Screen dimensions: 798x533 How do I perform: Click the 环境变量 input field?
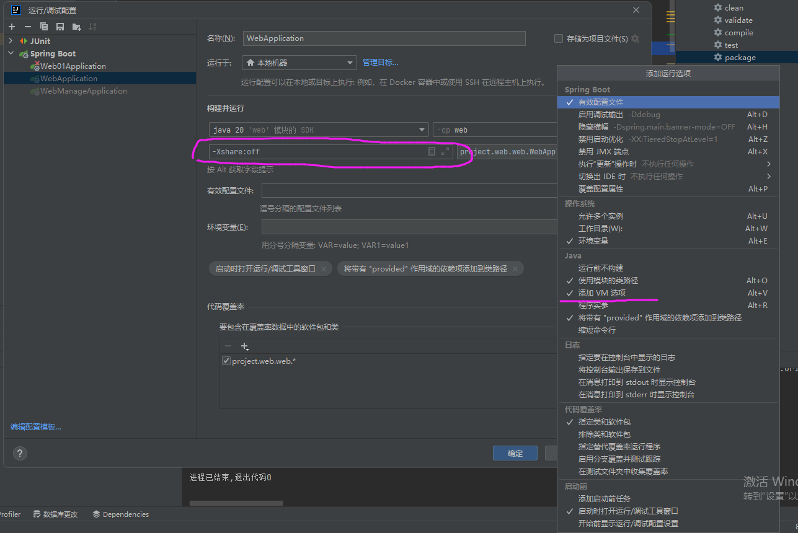coord(409,227)
